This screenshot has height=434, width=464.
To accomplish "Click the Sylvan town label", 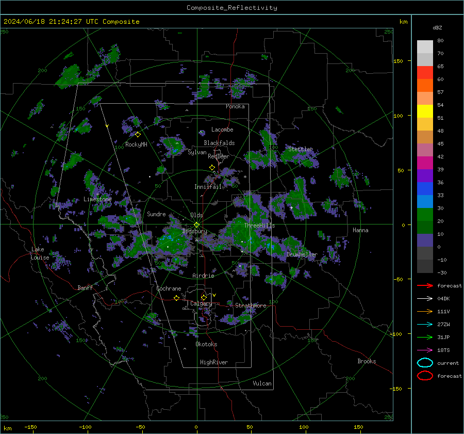I will [x=197, y=152].
